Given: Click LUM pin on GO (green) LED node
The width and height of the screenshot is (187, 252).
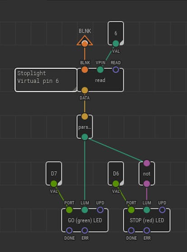Looking at the screenshot, I should pyautogui.click(x=85, y=210).
